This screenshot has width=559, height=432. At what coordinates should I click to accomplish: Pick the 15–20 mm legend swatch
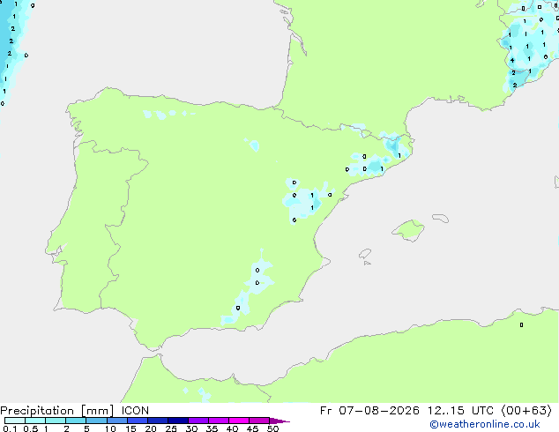[x=138, y=421]
